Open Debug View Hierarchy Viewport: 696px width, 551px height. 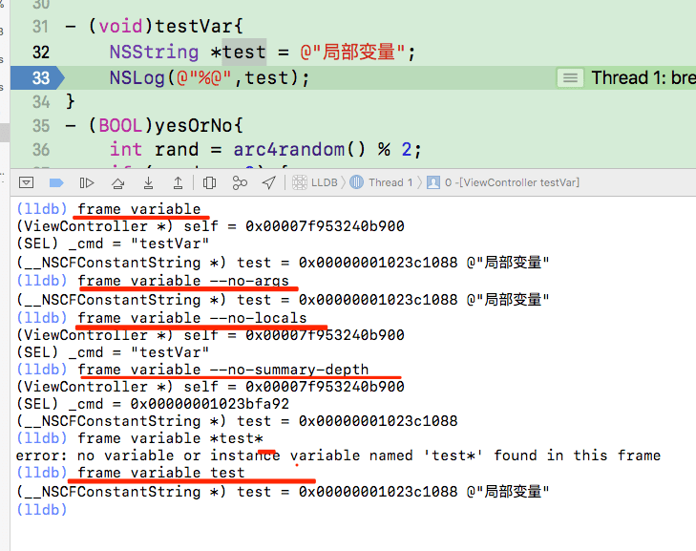pos(210,182)
